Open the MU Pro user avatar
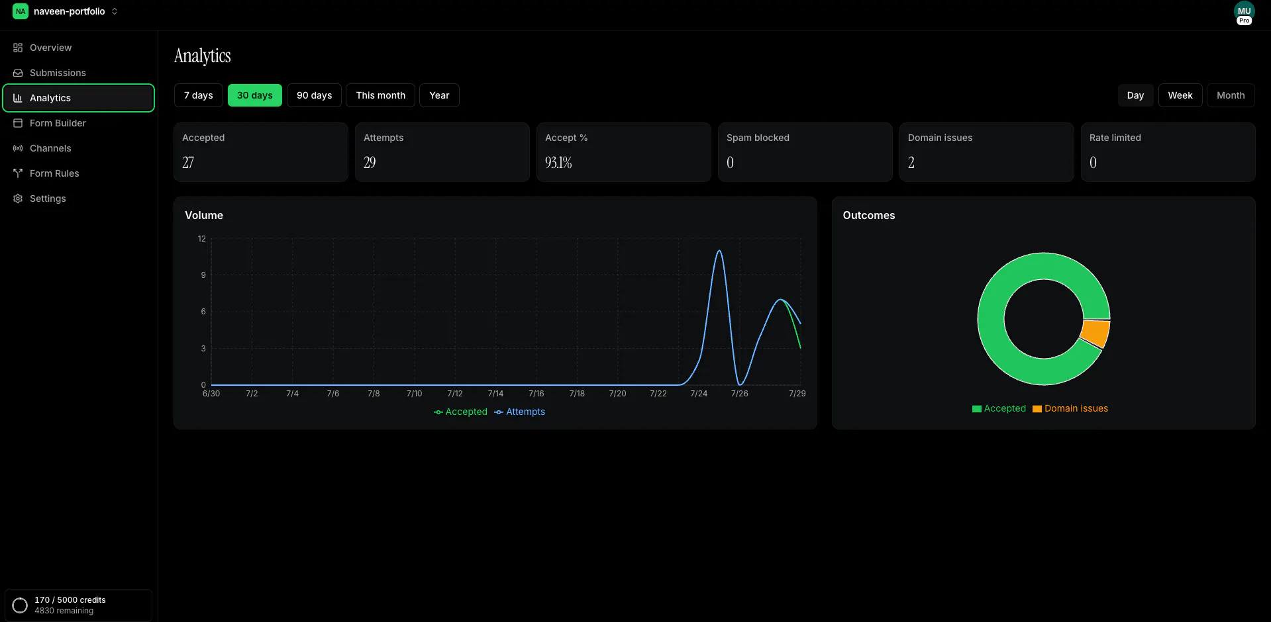Image resolution: width=1271 pixels, height=622 pixels. 1244,13
